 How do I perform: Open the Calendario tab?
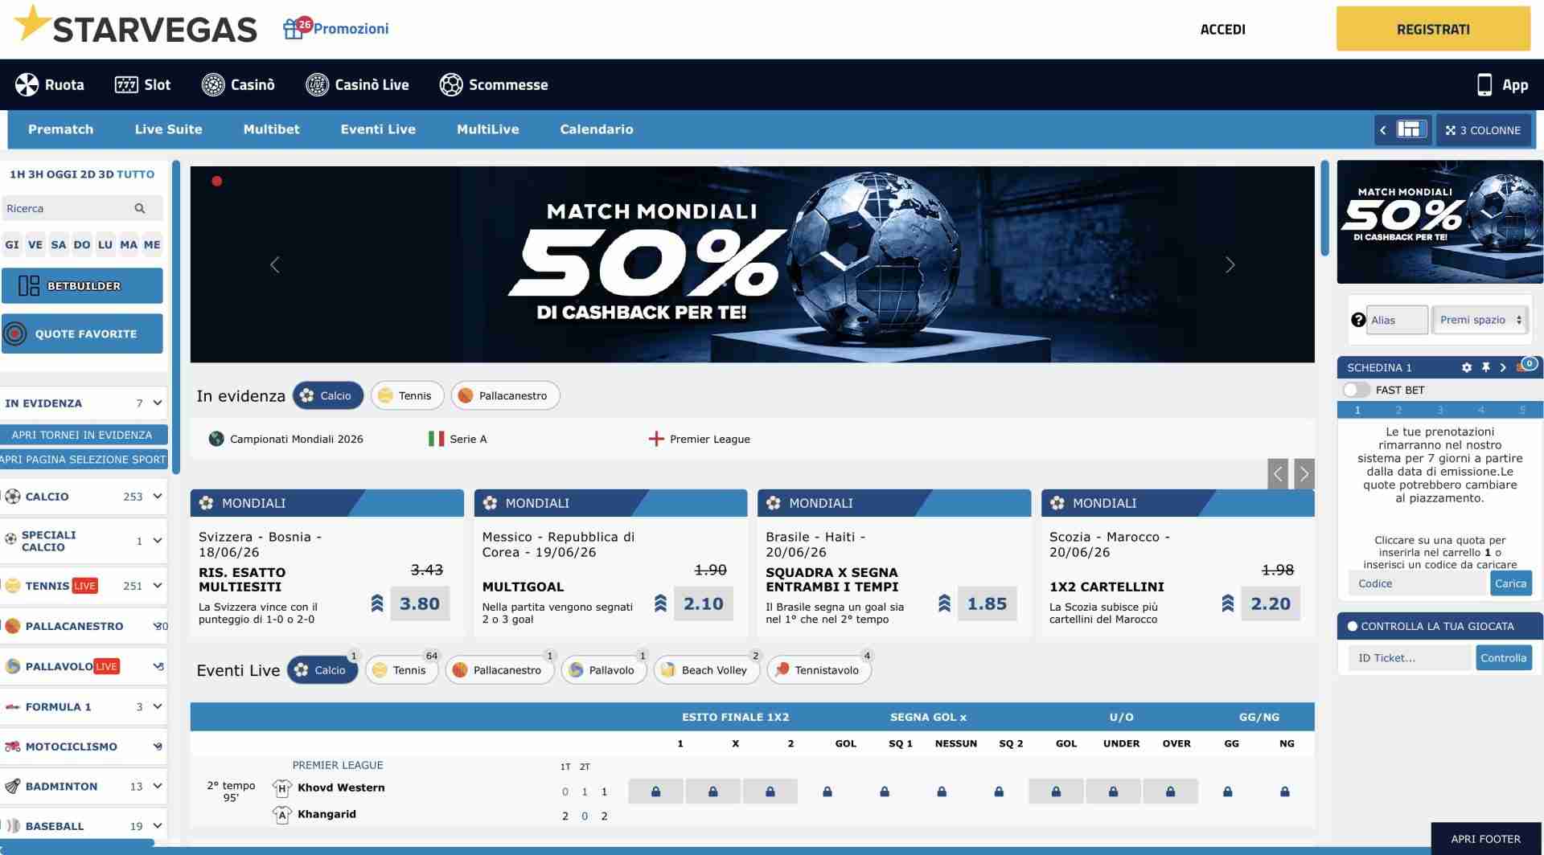coord(597,129)
